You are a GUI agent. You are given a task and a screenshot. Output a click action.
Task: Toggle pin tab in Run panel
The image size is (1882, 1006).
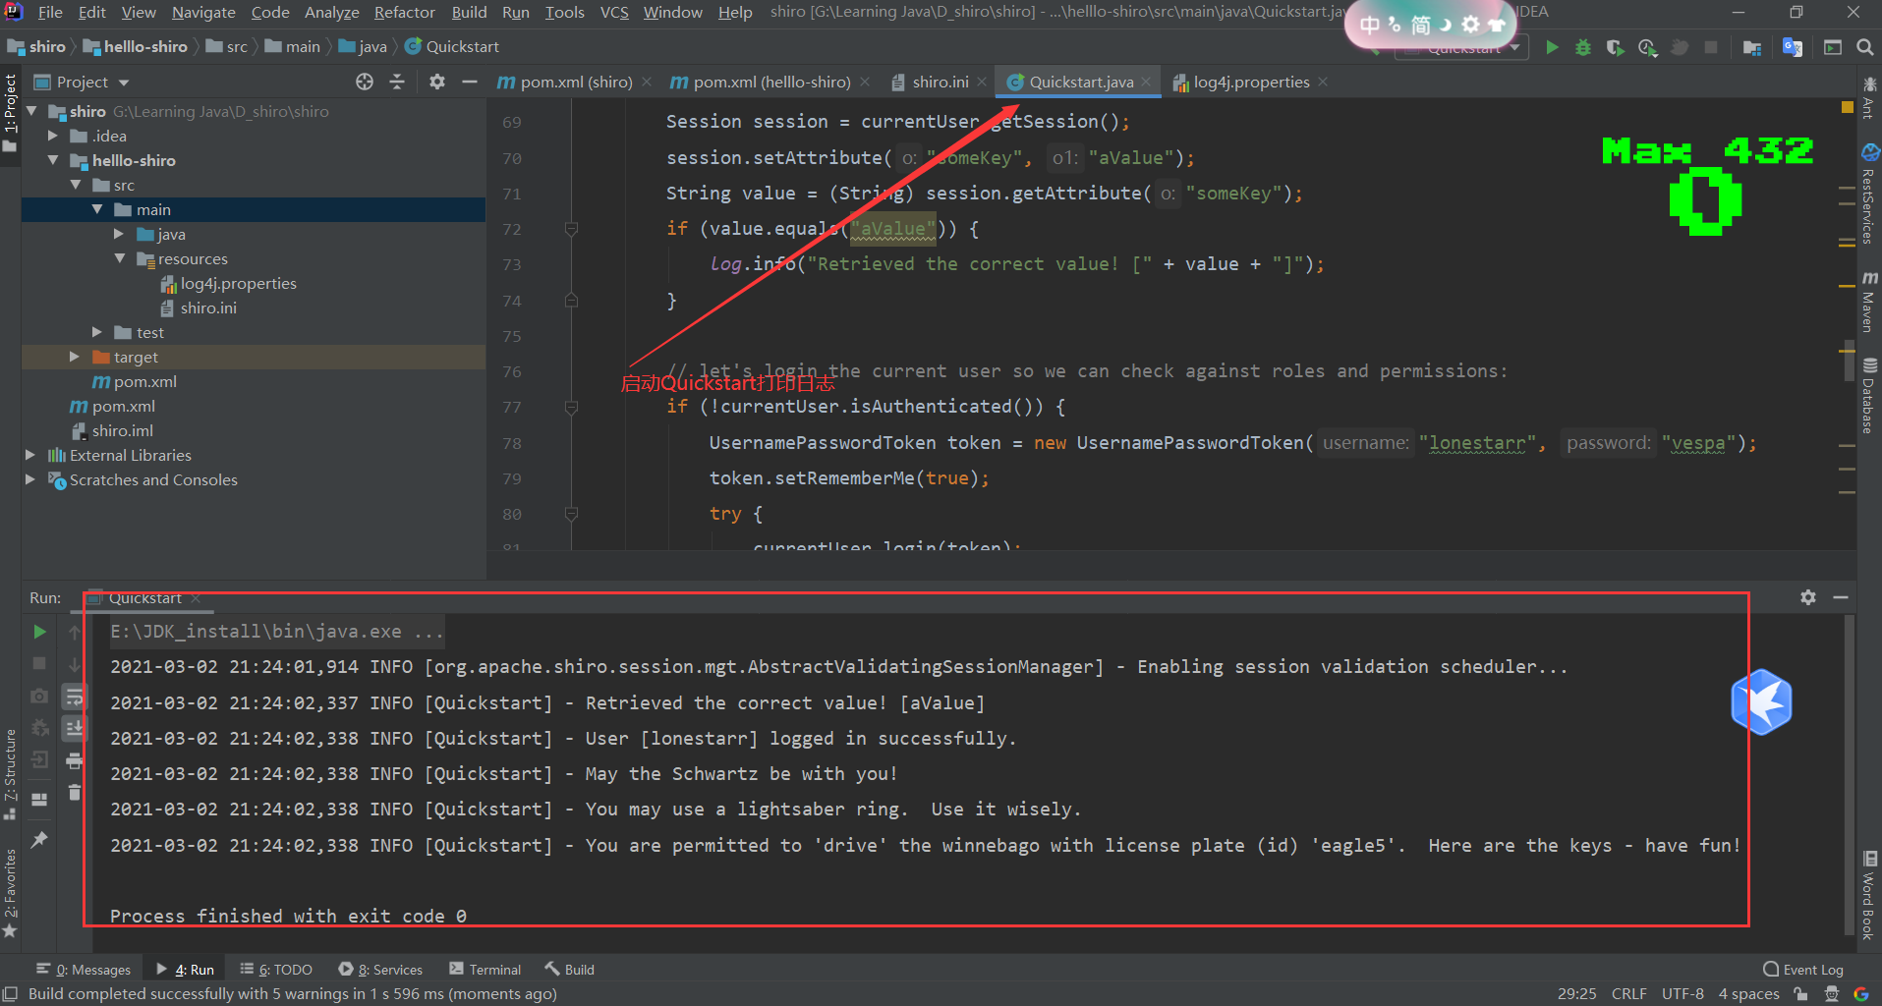(39, 840)
